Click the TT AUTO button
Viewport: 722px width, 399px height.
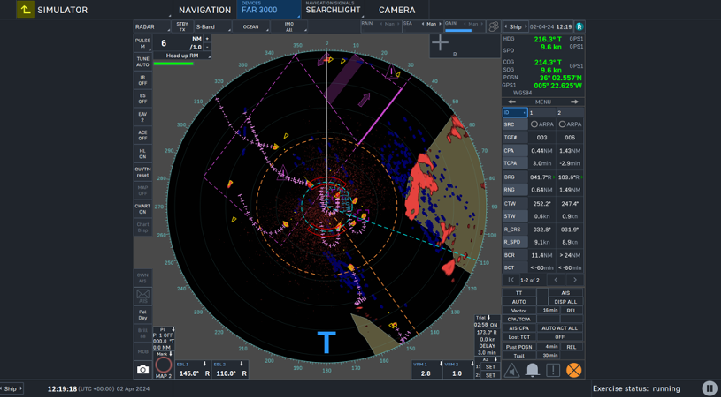click(518, 302)
